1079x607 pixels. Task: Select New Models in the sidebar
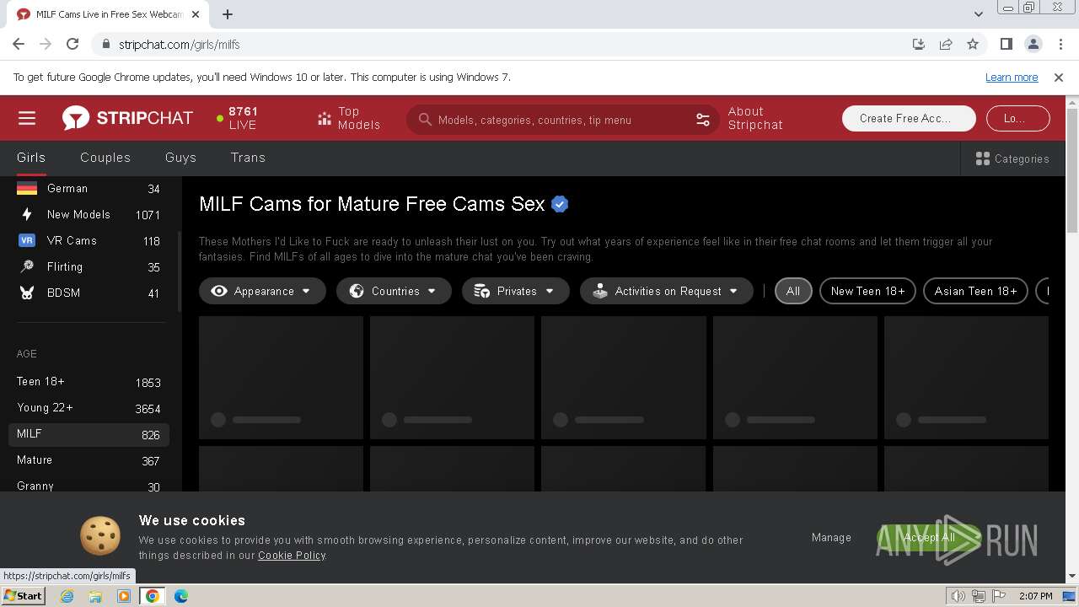(x=89, y=215)
